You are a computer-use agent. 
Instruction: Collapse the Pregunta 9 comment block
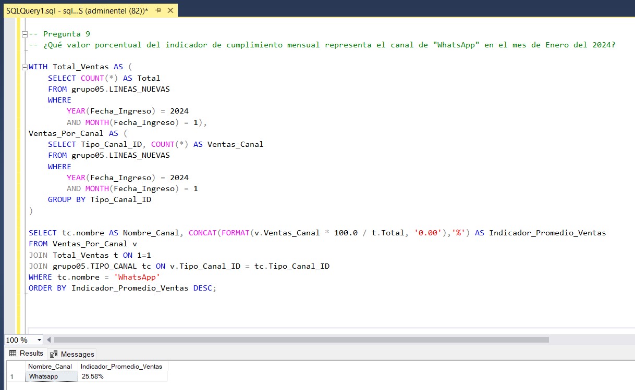pyautogui.click(x=25, y=34)
